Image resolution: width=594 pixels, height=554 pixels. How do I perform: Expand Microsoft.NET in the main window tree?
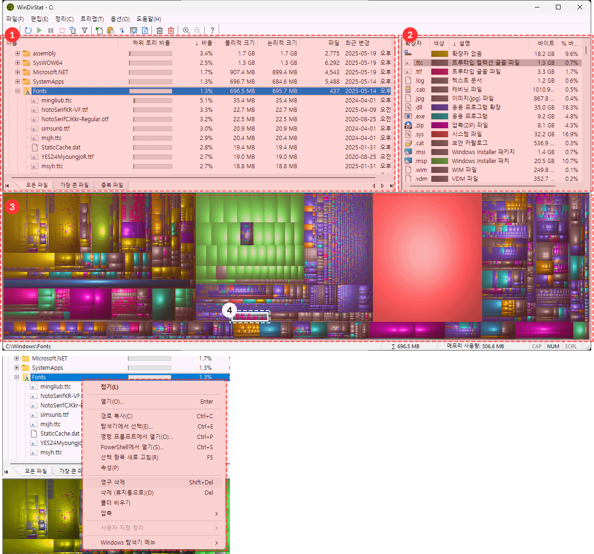click(x=17, y=72)
